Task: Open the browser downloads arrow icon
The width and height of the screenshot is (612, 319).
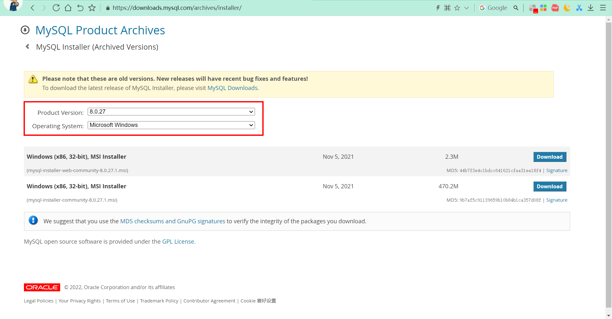Action: click(x=591, y=8)
